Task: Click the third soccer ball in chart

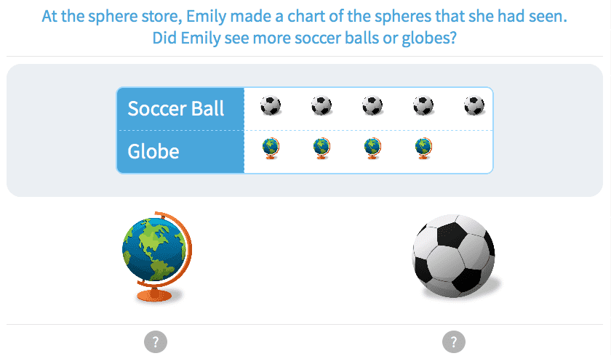Action: click(x=372, y=106)
